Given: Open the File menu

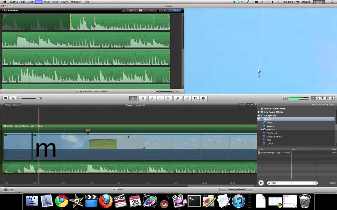Looking at the screenshot, I should (23, 2).
